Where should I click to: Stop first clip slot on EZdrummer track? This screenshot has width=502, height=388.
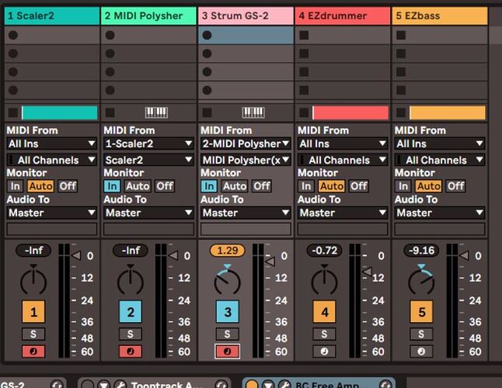pyautogui.click(x=304, y=35)
